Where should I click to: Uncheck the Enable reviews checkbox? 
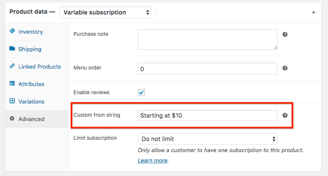(141, 92)
